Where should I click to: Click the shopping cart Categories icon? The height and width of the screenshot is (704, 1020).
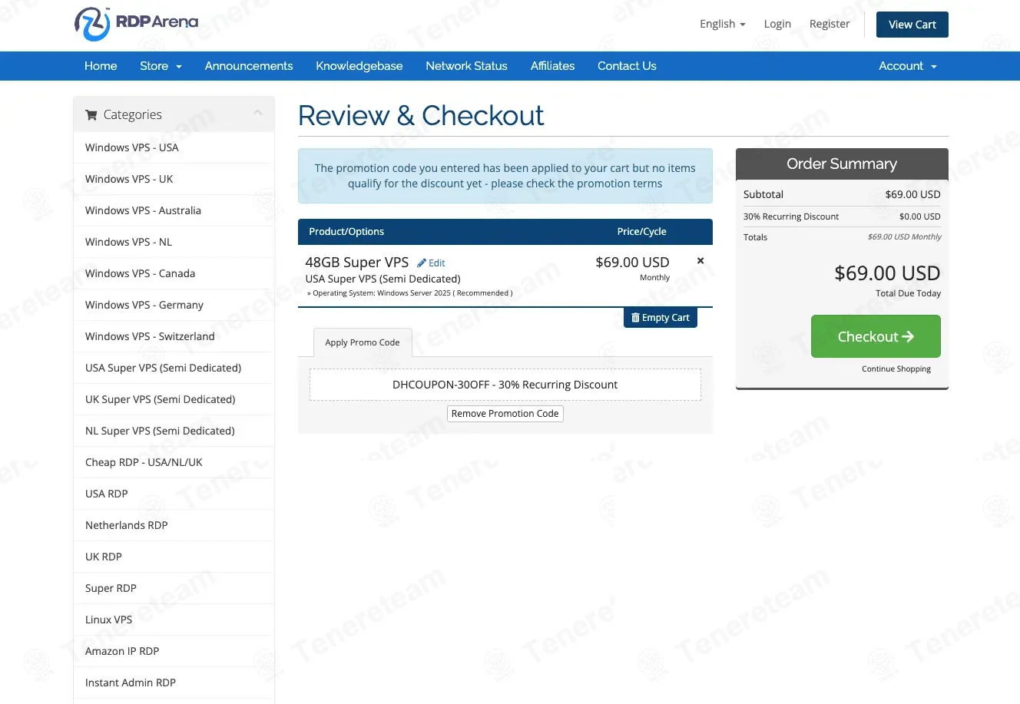91,115
